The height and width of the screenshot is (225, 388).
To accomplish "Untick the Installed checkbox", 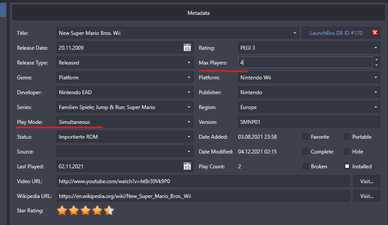I will (347, 166).
